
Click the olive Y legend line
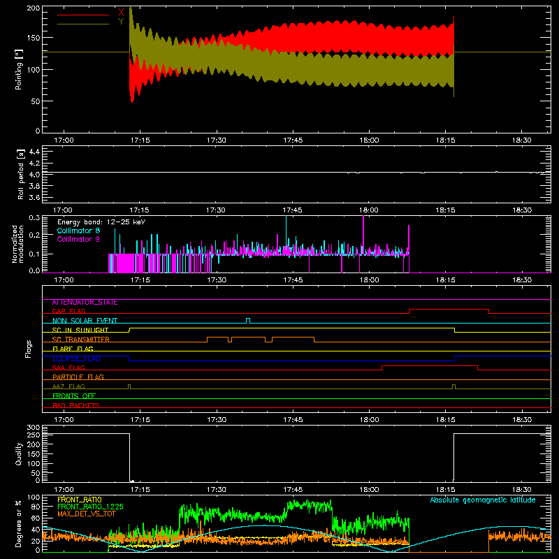coord(83,24)
